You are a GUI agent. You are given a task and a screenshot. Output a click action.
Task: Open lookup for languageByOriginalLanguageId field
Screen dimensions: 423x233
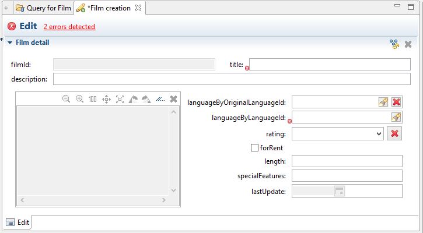point(383,102)
